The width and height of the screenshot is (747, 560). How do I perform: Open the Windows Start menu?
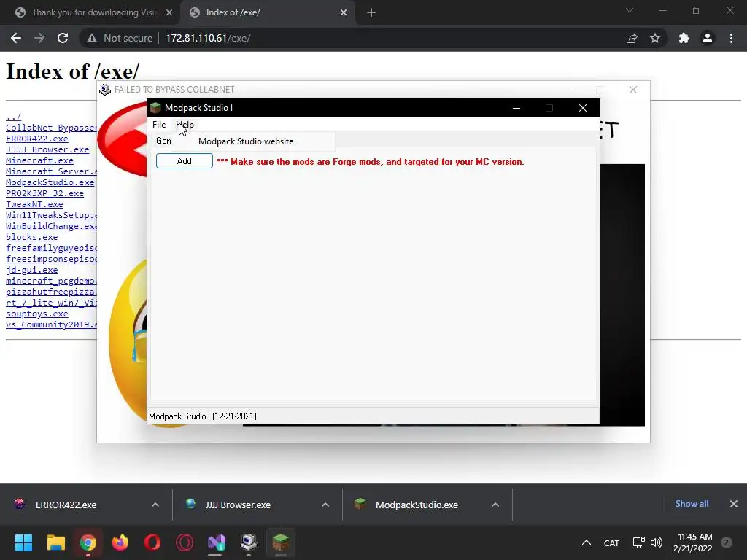pyautogui.click(x=23, y=542)
